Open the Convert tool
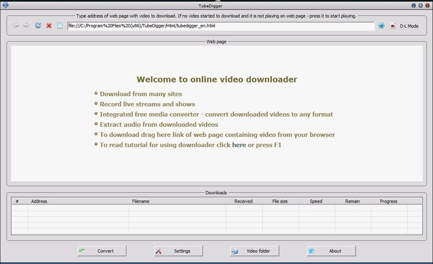433x264 pixels. tap(102, 251)
